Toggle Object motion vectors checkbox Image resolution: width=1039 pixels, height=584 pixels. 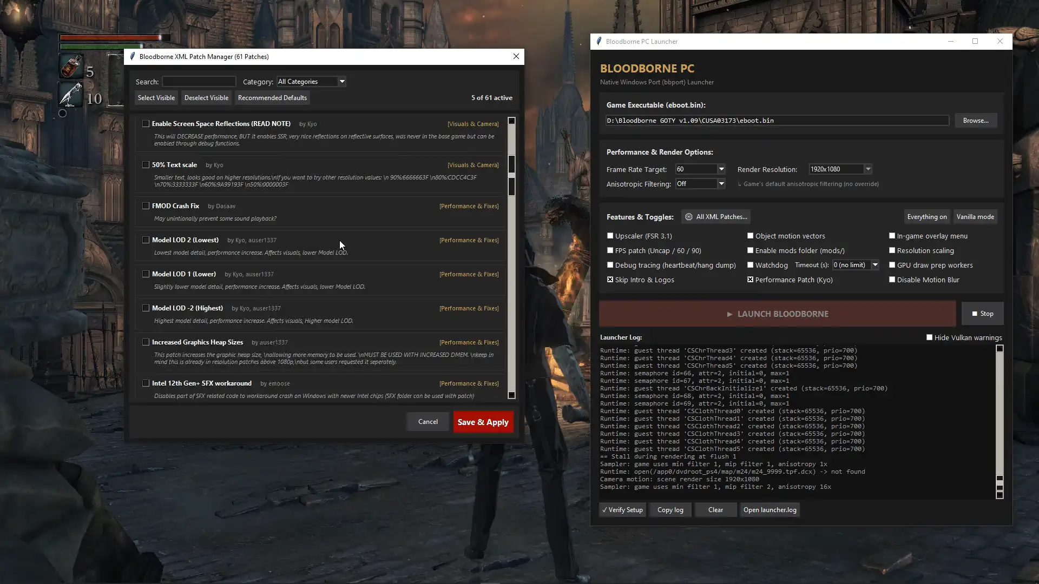coord(751,236)
